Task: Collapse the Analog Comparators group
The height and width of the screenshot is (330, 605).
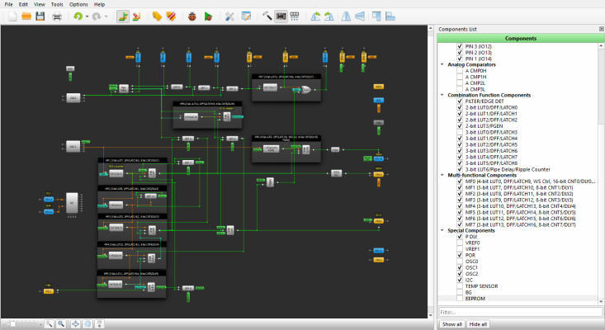Action: coord(442,64)
